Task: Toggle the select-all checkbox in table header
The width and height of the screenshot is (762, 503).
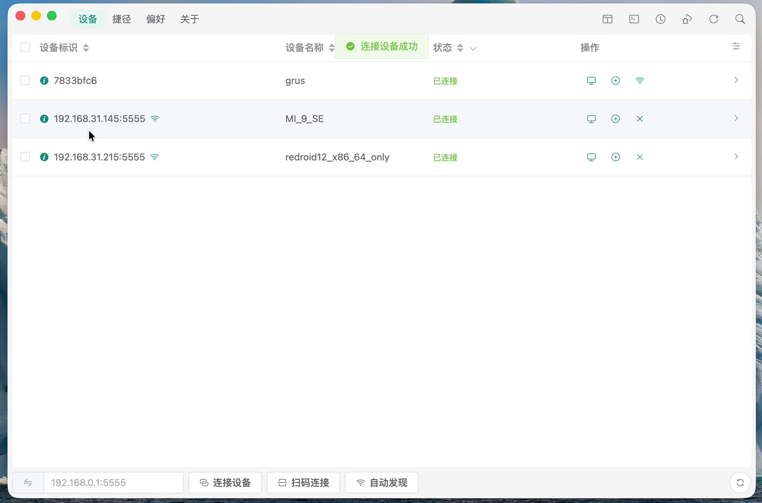Action: point(25,47)
